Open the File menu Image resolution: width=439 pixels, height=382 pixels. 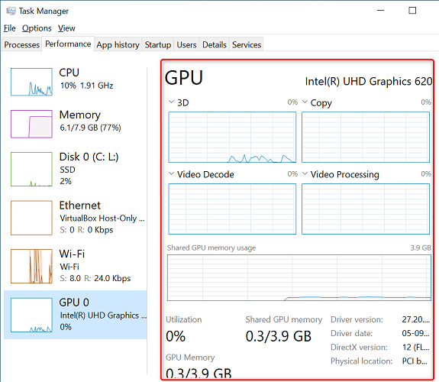[x=9, y=28]
